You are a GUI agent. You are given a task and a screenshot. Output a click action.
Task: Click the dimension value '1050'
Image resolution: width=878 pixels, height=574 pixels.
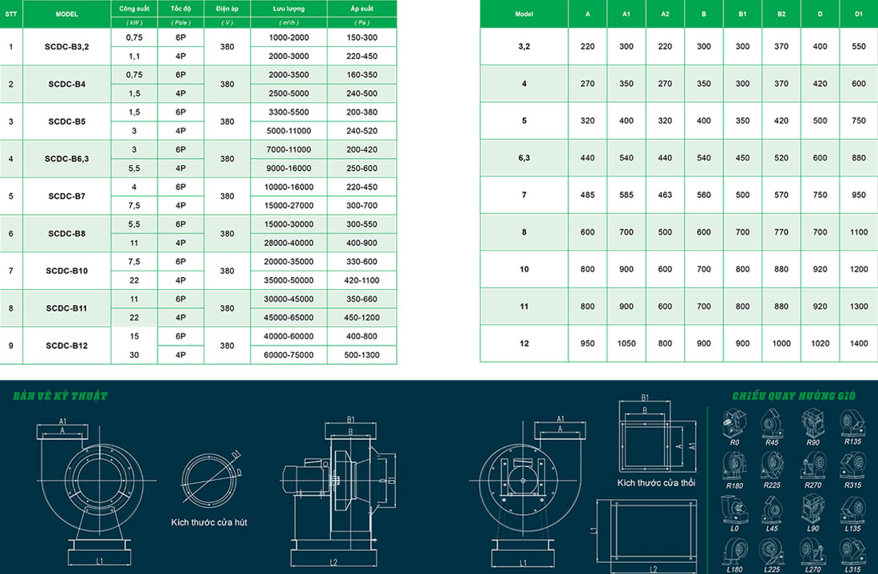pyautogui.click(x=626, y=343)
